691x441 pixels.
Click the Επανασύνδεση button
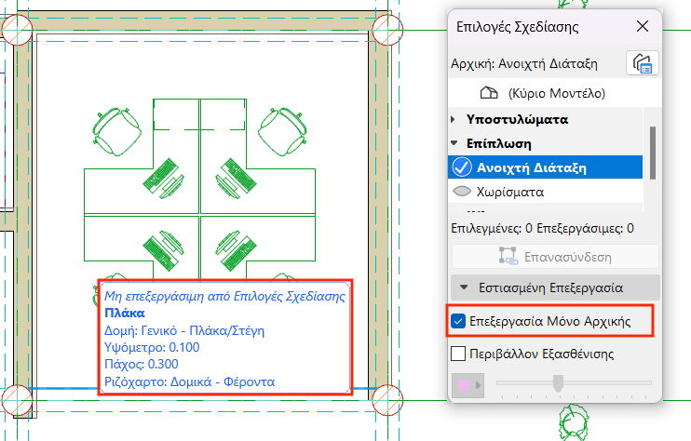tap(555, 257)
